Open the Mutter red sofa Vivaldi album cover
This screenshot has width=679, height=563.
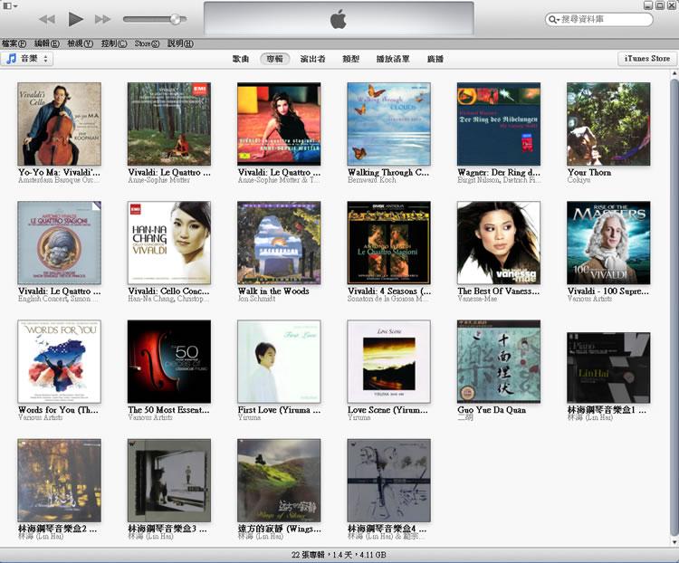tap(279, 124)
